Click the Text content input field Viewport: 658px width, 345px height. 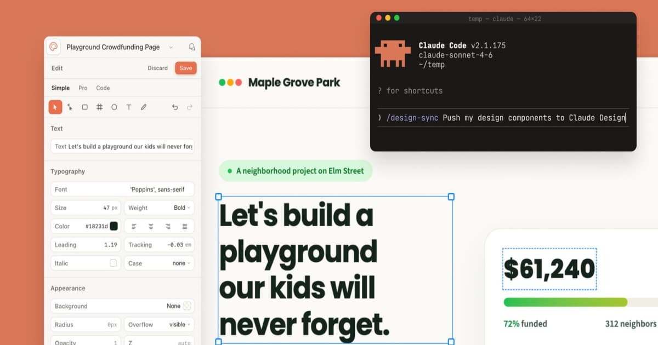pos(122,147)
